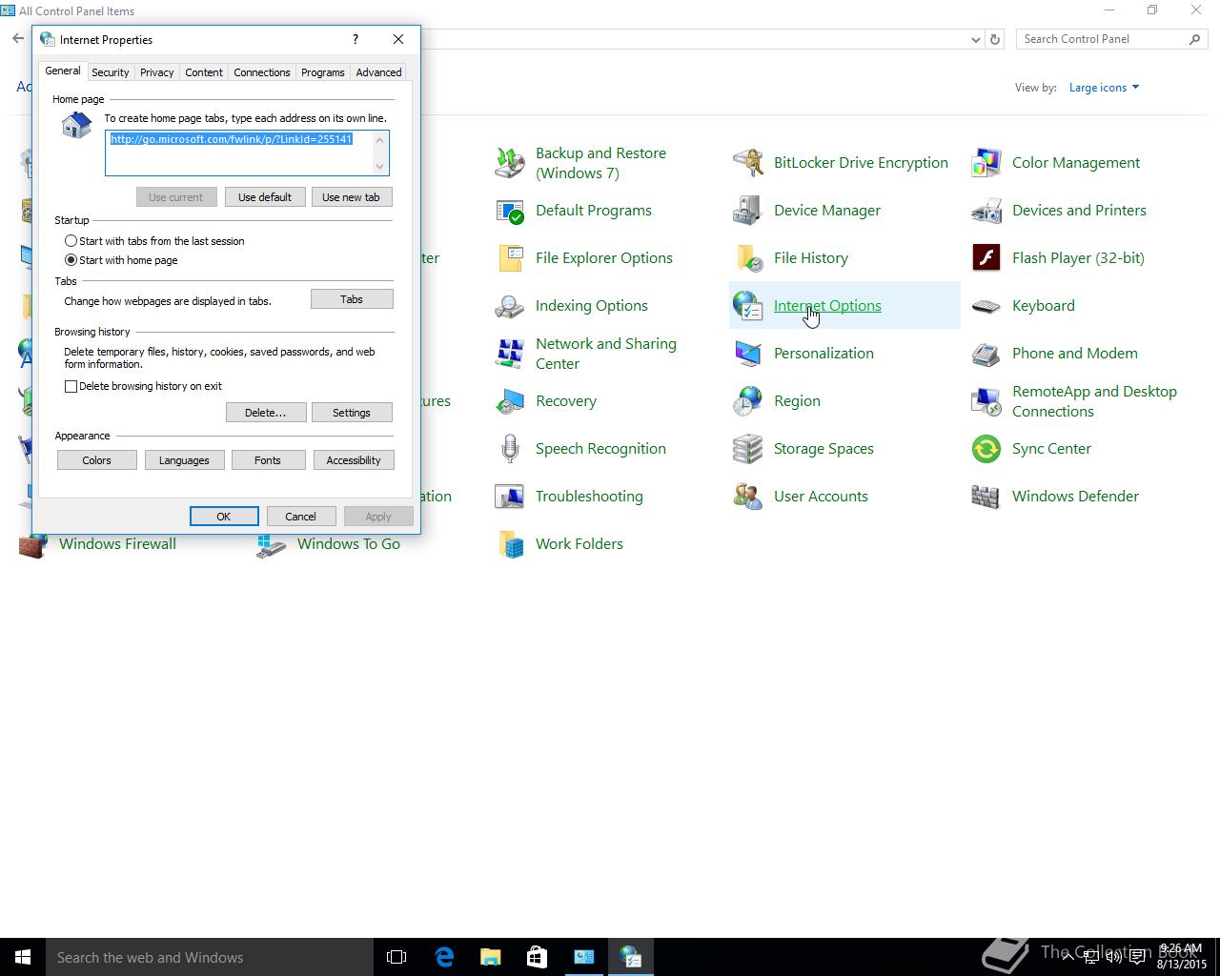This screenshot has width=1220, height=976.
Task: Open the Speech Recognition microphone icon
Action: point(510,449)
